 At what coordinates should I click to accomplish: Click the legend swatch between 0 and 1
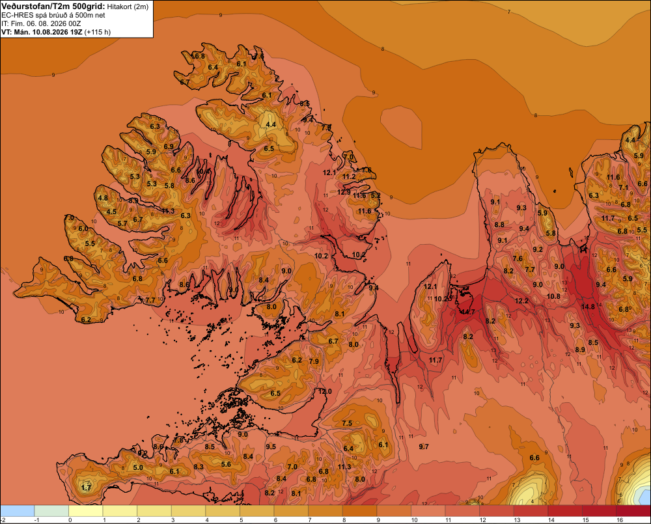pyautogui.click(x=86, y=511)
